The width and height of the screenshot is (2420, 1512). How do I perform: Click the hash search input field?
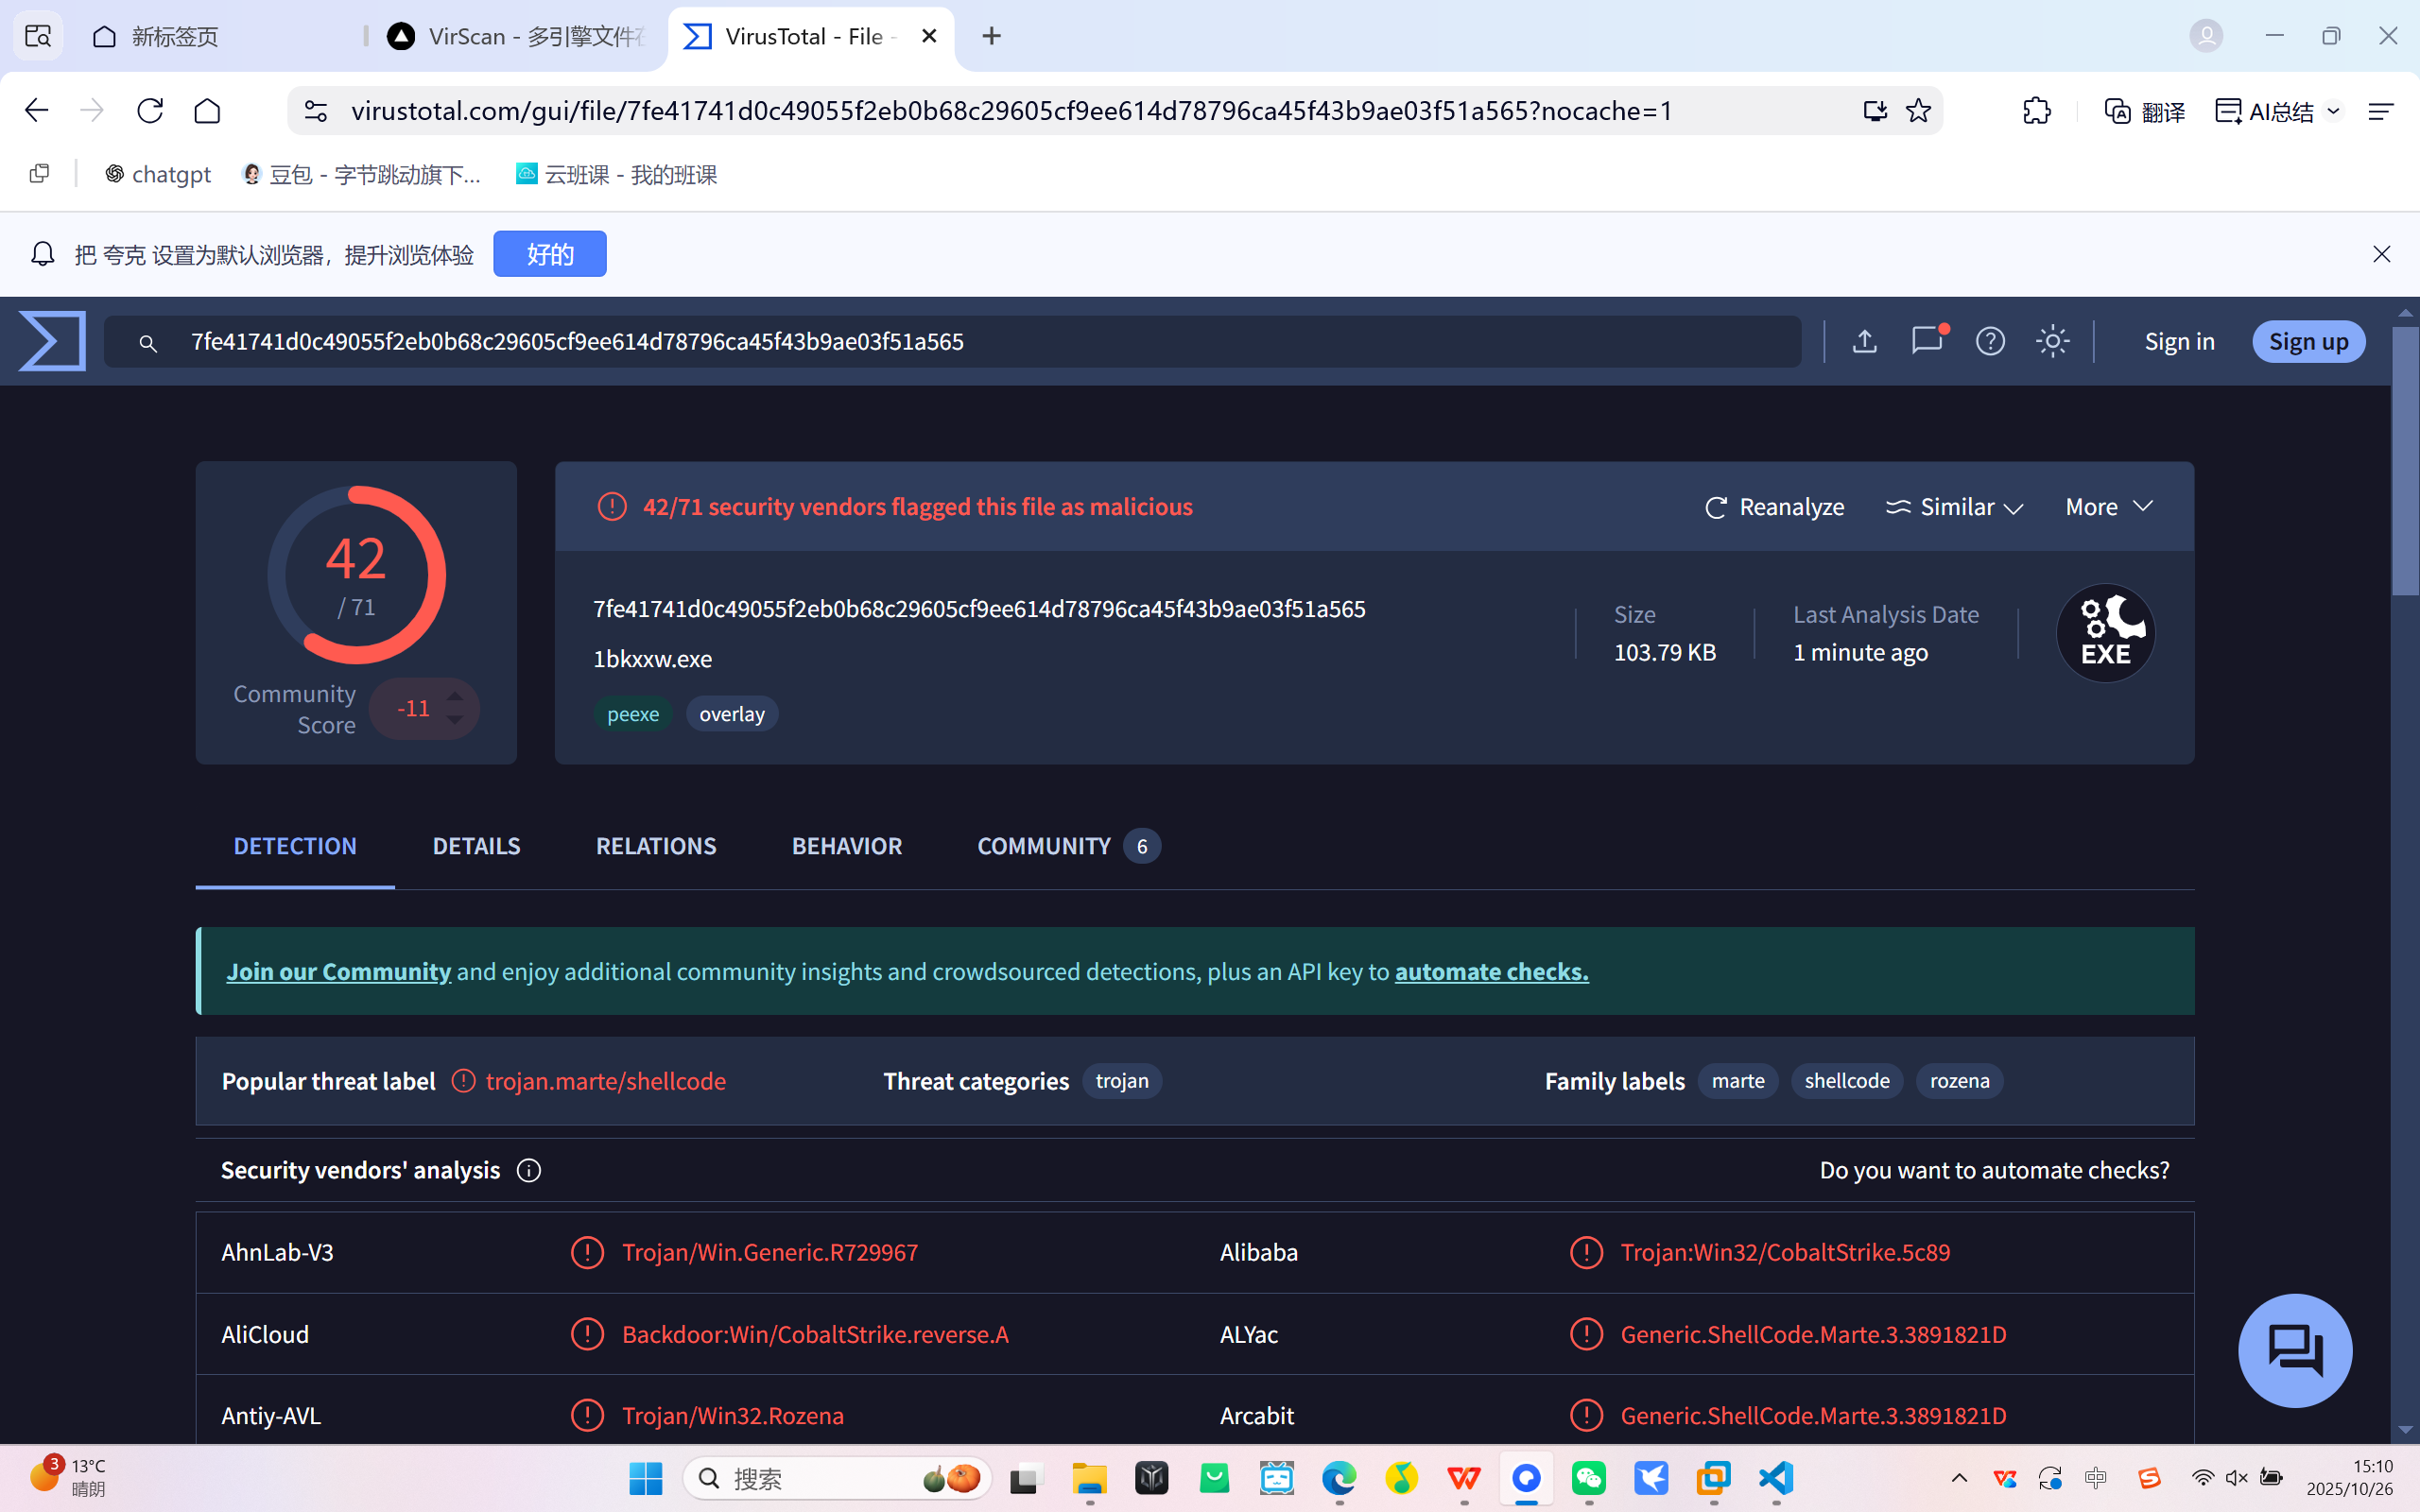pyautogui.click(x=950, y=341)
